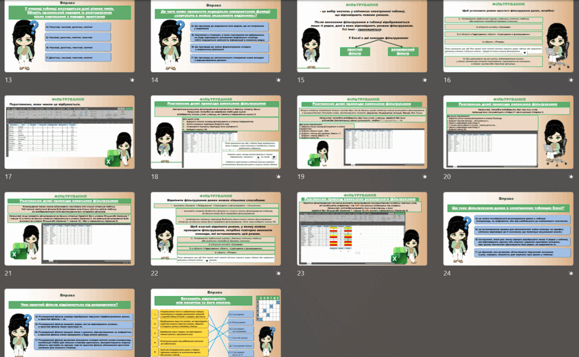Image resolution: width=579 pixels, height=357 pixels.
Task: Click slide number label "22"
Action: (x=155, y=273)
